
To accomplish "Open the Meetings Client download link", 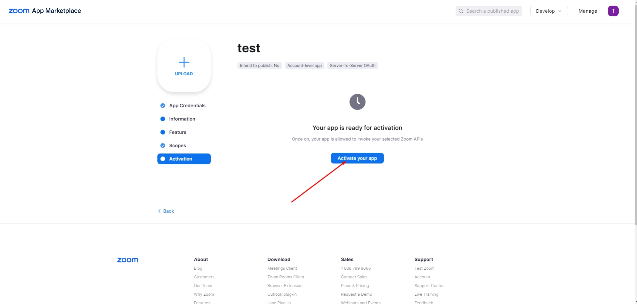I will click(282, 268).
